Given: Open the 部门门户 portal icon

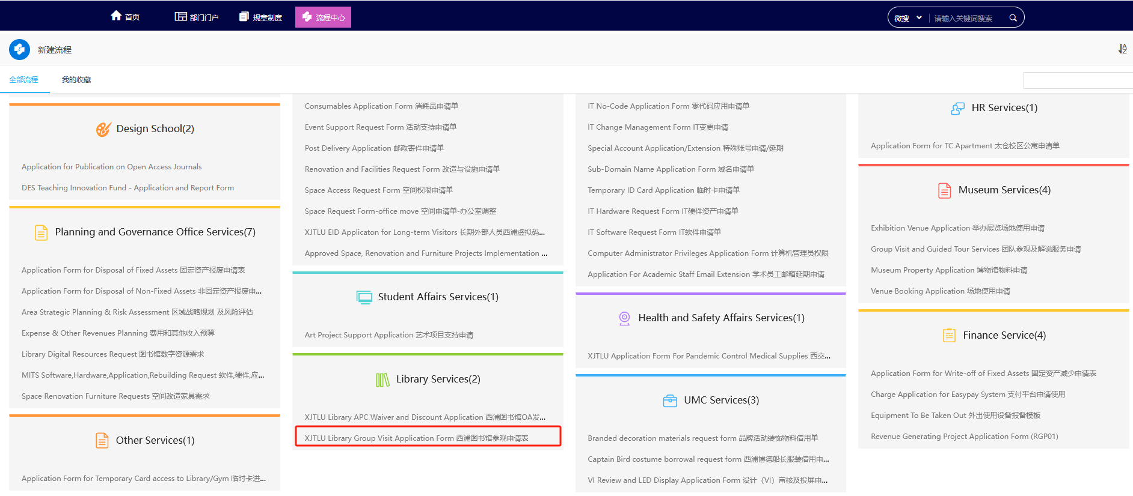Looking at the screenshot, I should pyautogui.click(x=180, y=16).
